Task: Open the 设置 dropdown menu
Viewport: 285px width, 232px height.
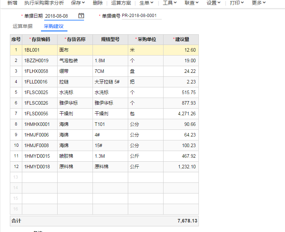Action: coord(213,3)
